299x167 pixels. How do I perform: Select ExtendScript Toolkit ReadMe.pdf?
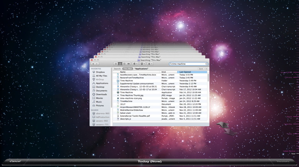coord(160,116)
